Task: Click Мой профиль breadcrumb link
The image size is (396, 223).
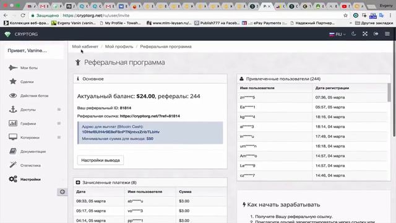Action: [x=119, y=46]
